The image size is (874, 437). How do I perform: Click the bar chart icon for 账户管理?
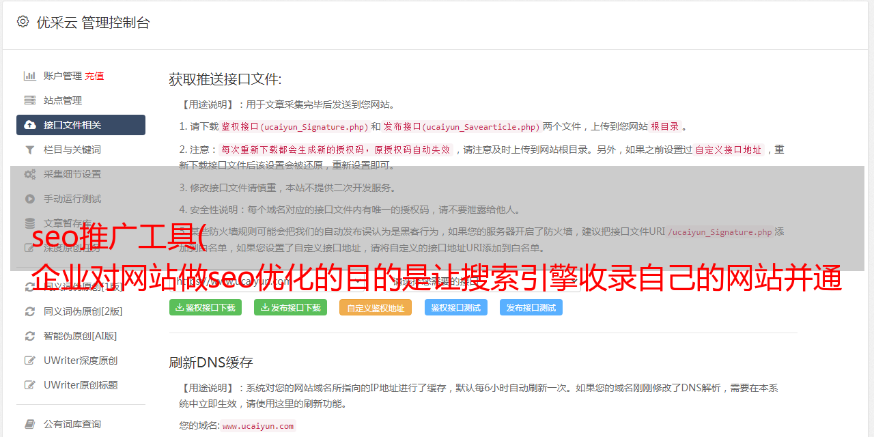[30, 76]
